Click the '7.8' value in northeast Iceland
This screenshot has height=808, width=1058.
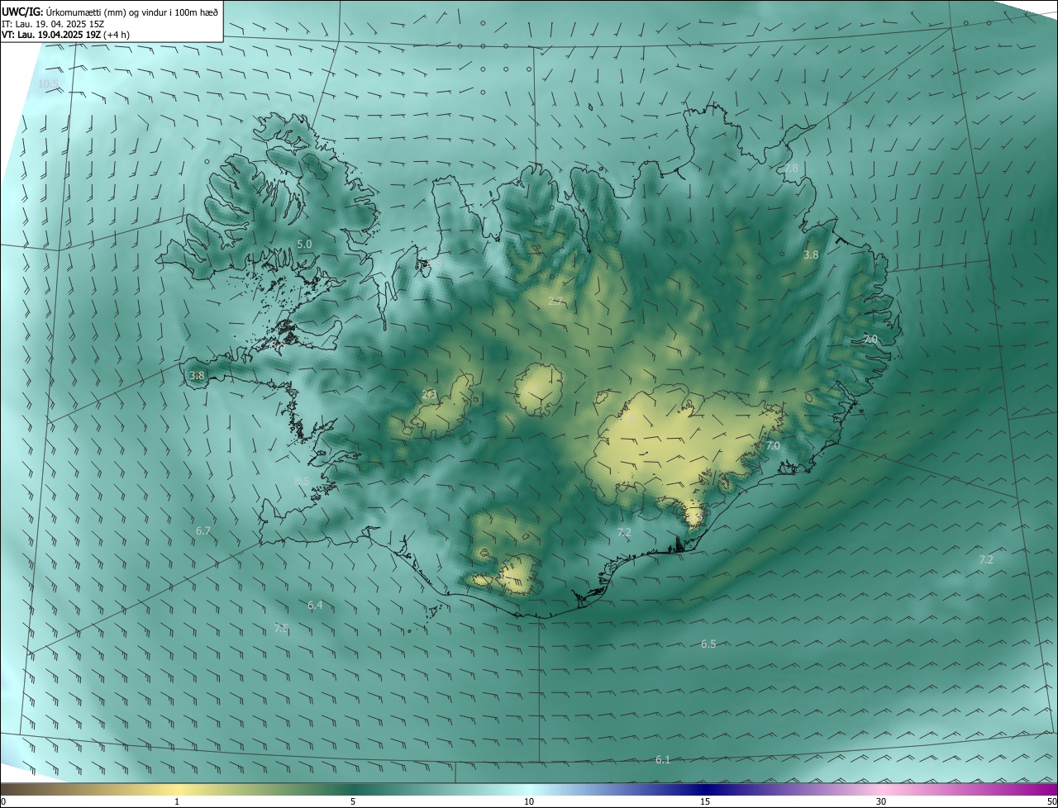point(791,169)
